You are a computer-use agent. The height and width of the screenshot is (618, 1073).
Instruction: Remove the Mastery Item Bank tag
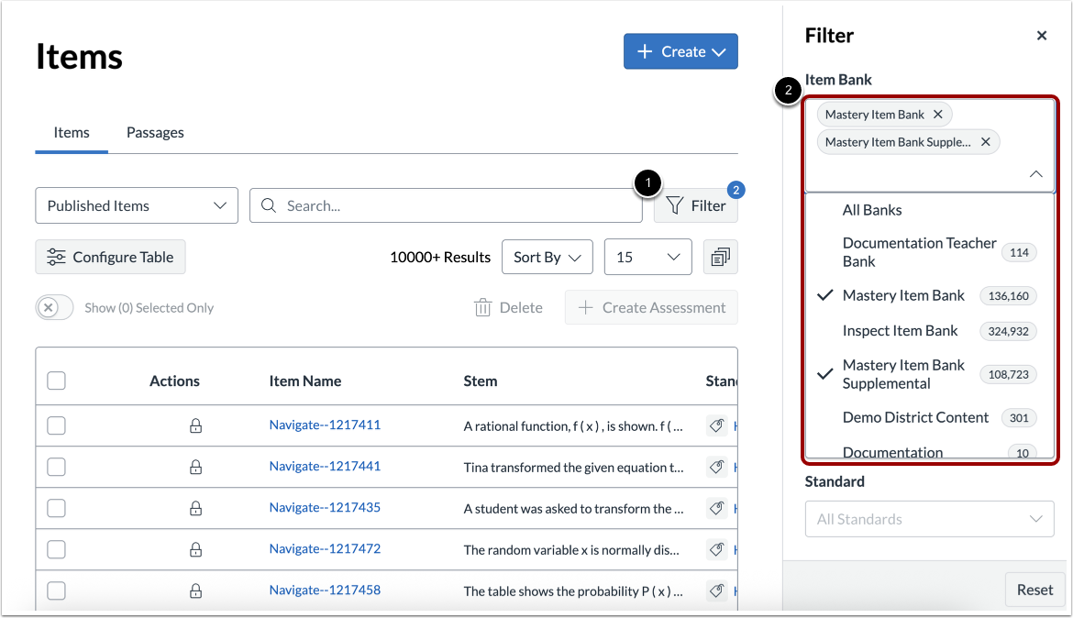937,115
